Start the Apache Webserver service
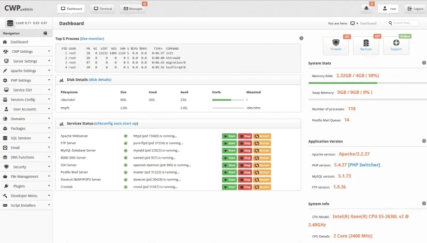 click(229, 136)
